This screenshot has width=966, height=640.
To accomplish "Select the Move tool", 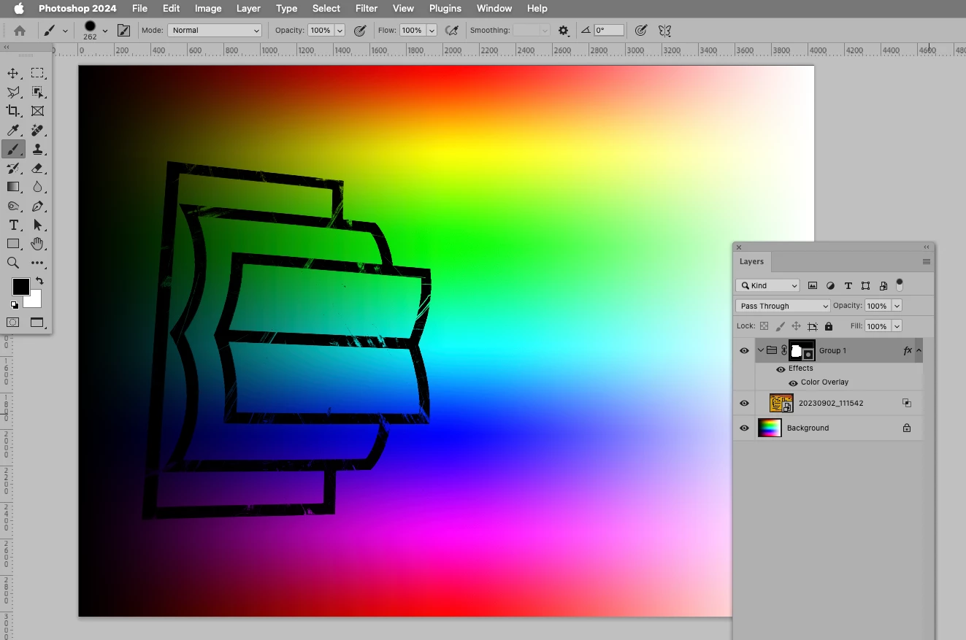I will [13, 73].
